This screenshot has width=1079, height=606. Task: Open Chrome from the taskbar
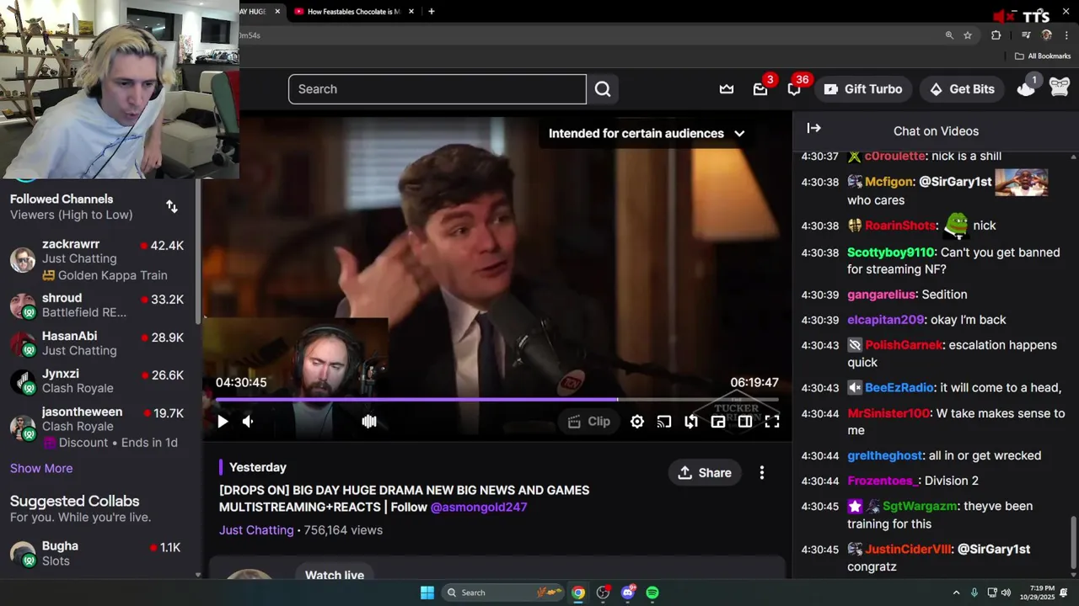pyautogui.click(x=578, y=593)
